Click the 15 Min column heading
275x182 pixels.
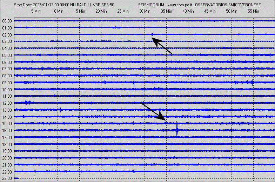coord(79,11)
